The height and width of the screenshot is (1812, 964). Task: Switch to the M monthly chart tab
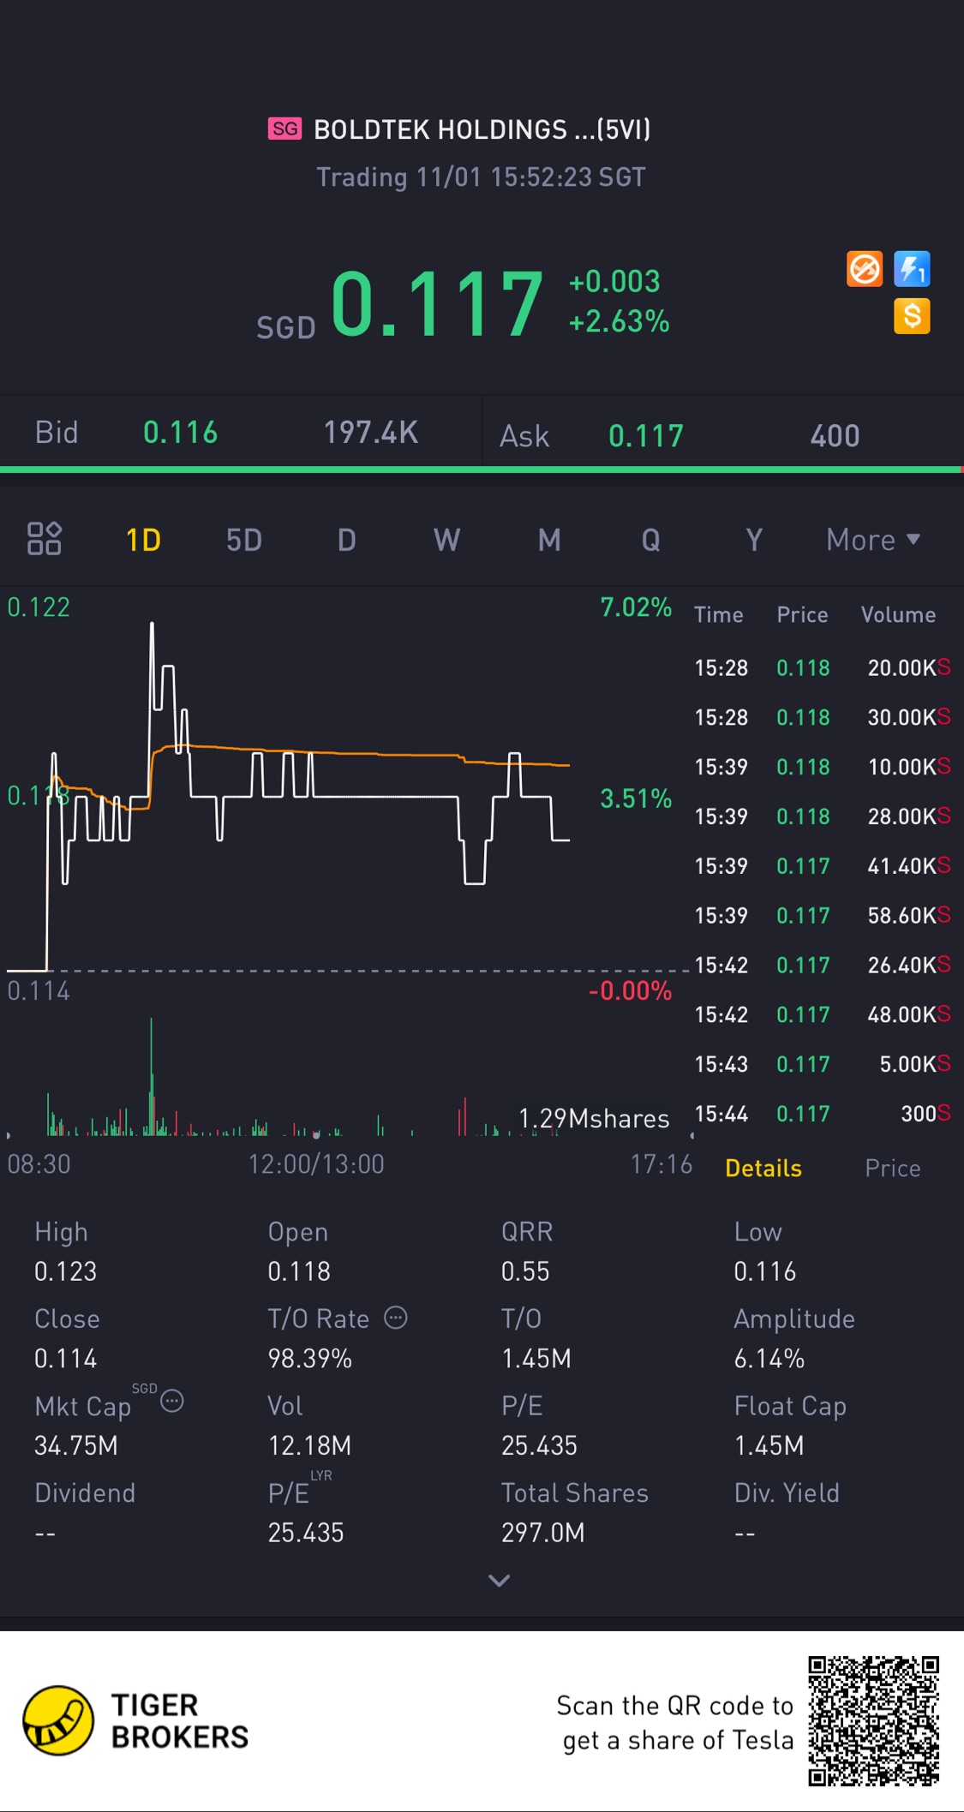pyautogui.click(x=549, y=540)
